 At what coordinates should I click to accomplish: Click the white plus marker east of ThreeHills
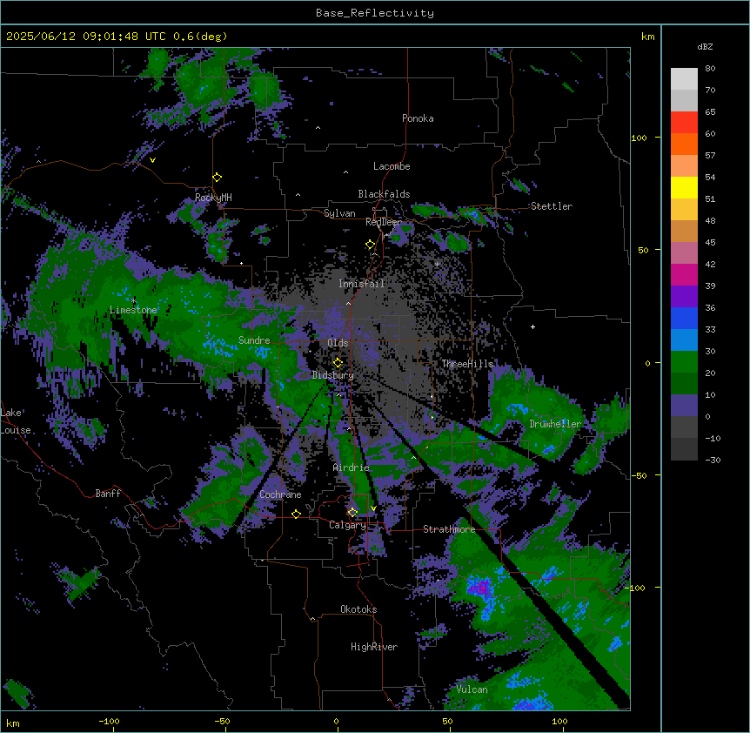click(x=532, y=326)
